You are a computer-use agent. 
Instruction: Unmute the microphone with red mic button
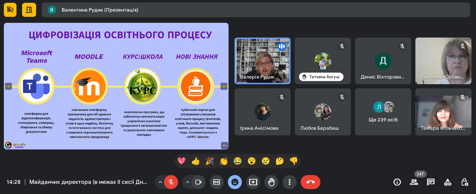point(171,182)
